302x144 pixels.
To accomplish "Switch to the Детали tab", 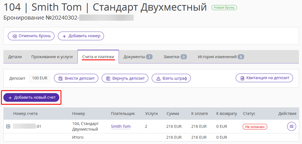I will (15, 57).
